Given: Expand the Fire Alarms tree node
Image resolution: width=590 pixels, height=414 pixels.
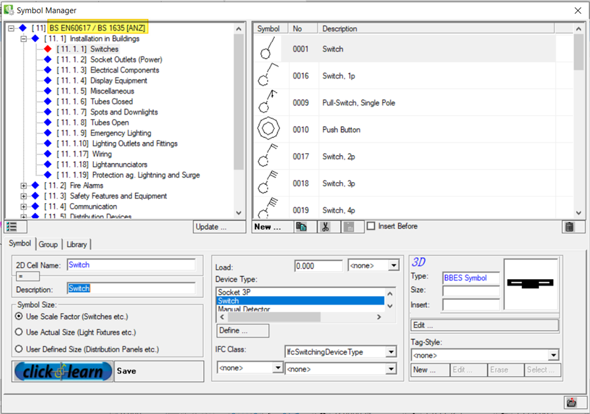Looking at the screenshot, I should pyautogui.click(x=24, y=185).
